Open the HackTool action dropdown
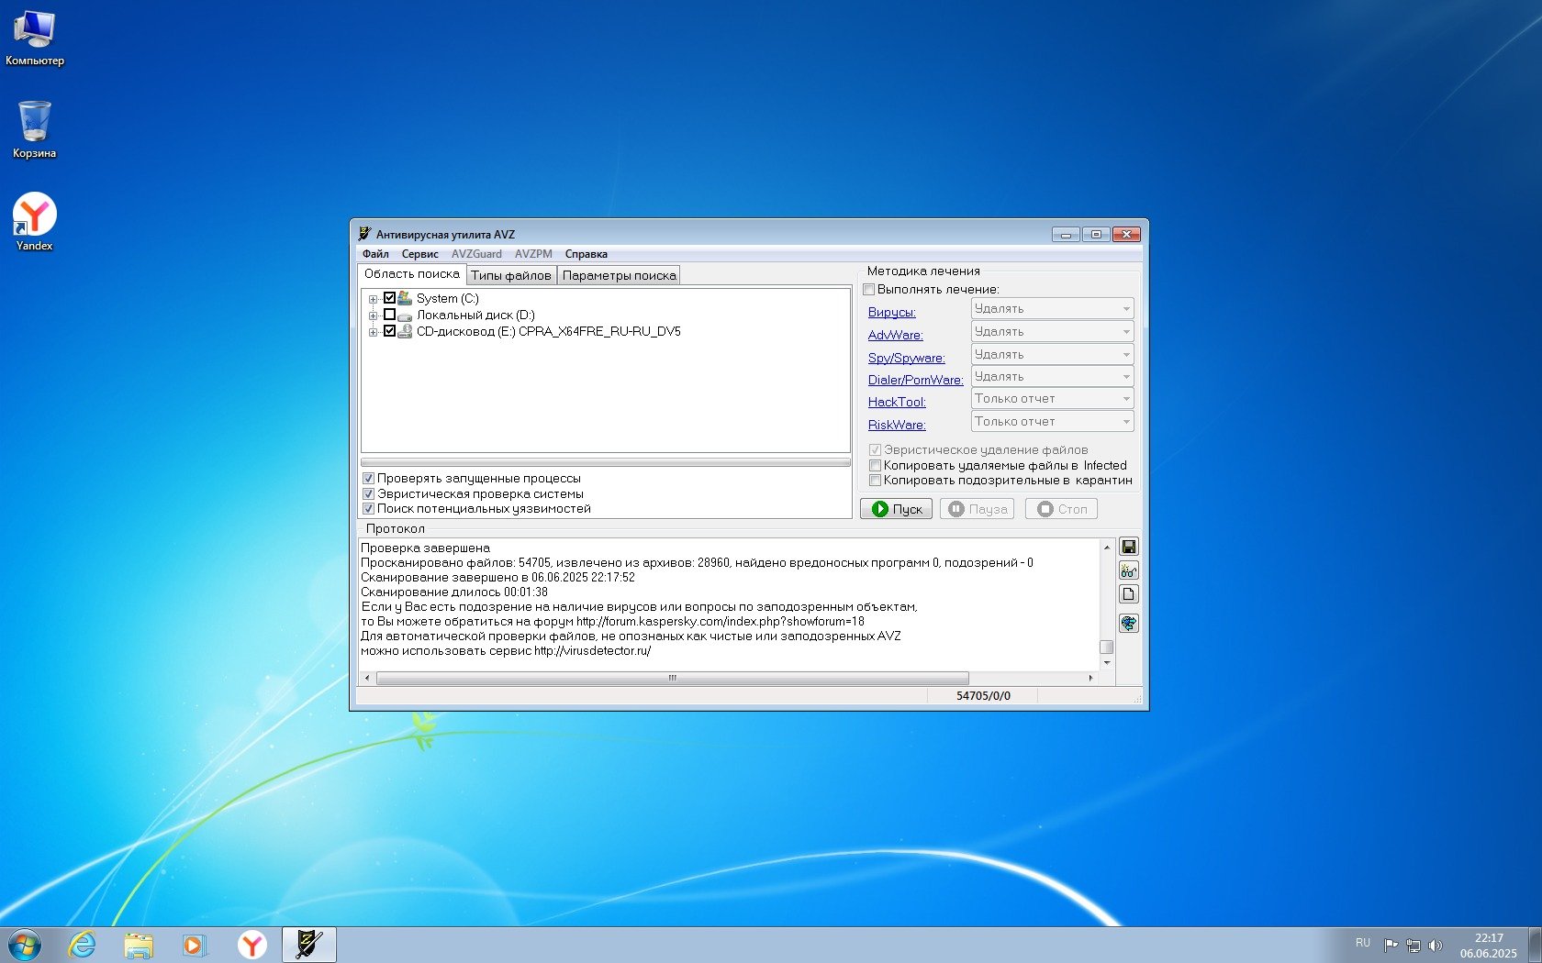The height and width of the screenshot is (963, 1542). tap(1052, 399)
